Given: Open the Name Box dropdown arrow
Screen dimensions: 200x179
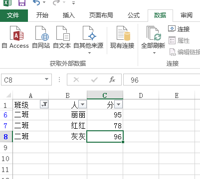Looking at the screenshot, I should coord(47,79).
